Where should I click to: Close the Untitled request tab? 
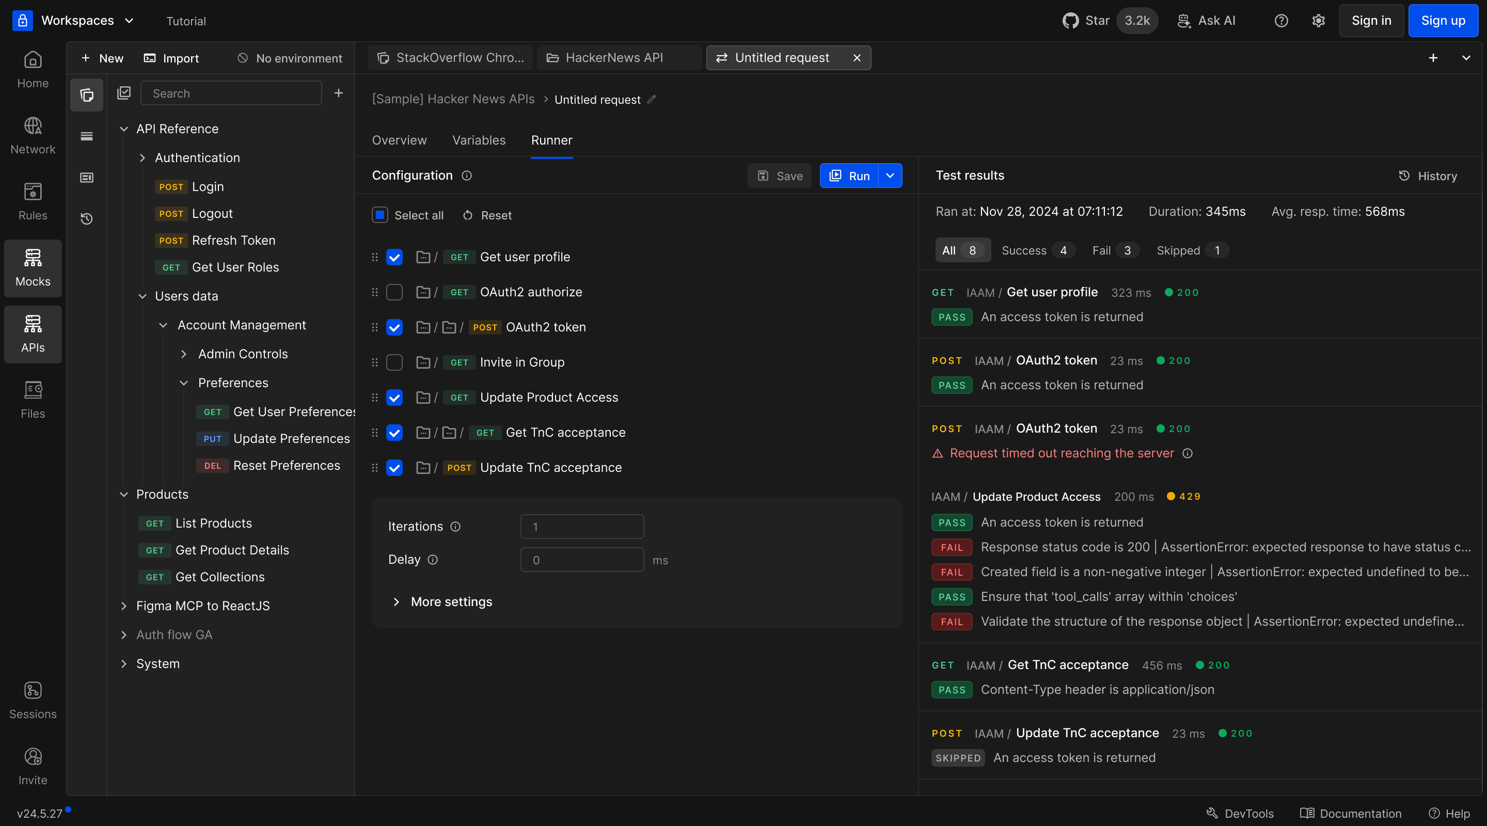(857, 58)
